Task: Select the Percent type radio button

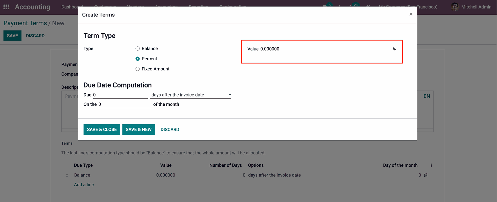Action: click(x=137, y=59)
